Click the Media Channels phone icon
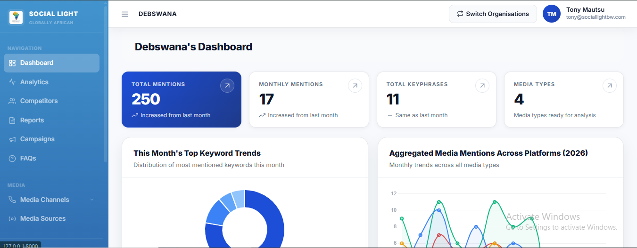Screen dimensions: 637x248 tap(12, 200)
